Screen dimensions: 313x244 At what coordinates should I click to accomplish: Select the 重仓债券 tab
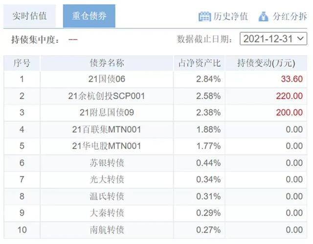point(89,16)
